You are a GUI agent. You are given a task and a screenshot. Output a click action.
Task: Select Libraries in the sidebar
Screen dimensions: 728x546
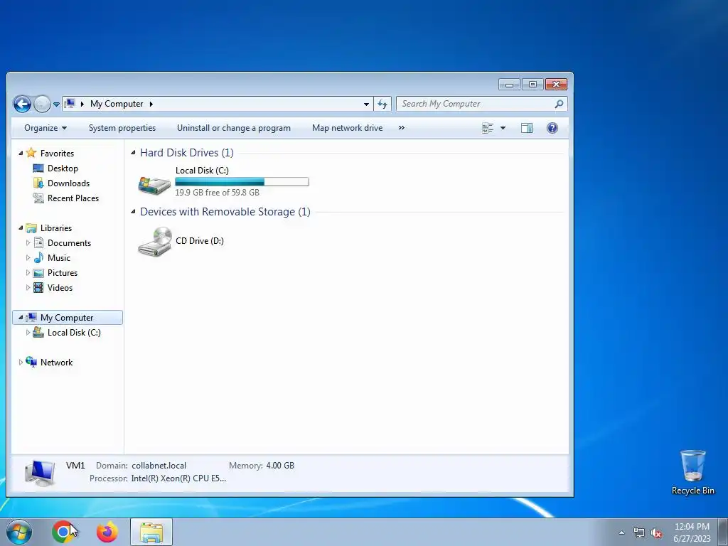pos(55,228)
